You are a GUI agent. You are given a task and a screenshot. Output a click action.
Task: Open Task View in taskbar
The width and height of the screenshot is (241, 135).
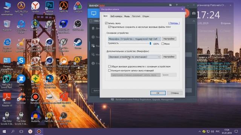tap(21, 132)
